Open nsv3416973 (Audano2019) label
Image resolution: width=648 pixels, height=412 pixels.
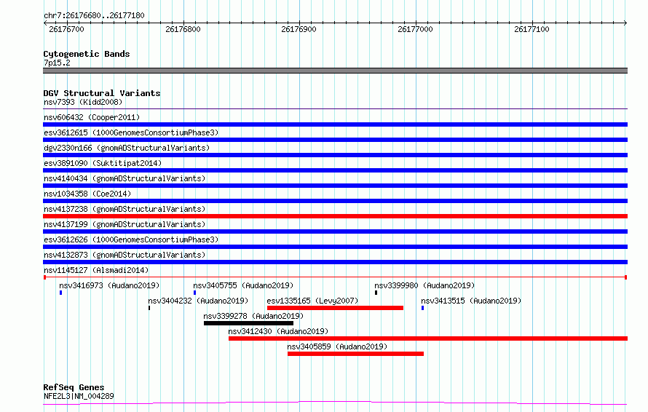[109, 285]
